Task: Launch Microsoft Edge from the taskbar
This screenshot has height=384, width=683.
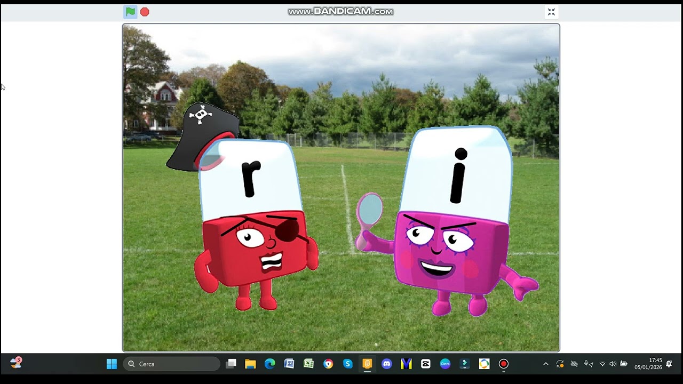Action: 270,364
